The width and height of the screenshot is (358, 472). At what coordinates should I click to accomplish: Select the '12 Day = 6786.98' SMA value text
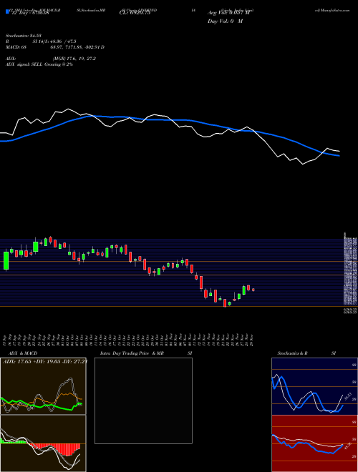(x=29, y=13)
